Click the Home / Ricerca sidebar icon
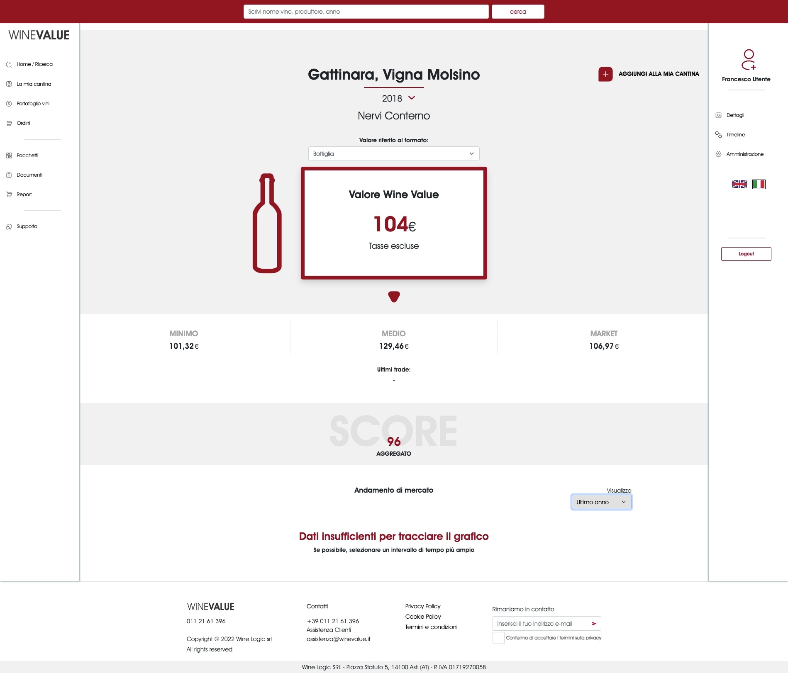The height and width of the screenshot is (673, 788). point(9,64)
